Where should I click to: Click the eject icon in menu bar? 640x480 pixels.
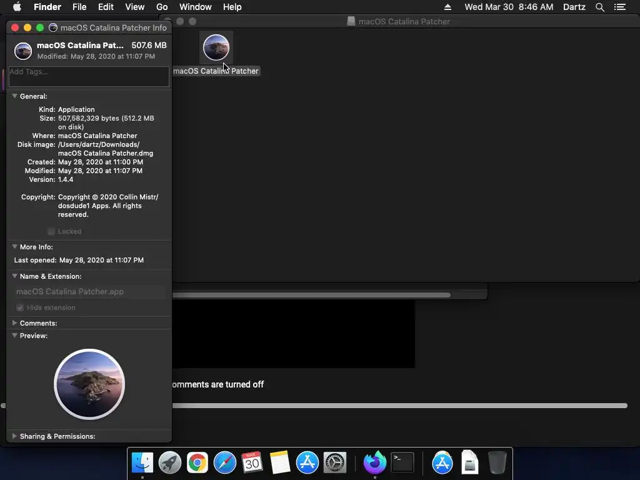pyautogui.click(x=447, y=7)
